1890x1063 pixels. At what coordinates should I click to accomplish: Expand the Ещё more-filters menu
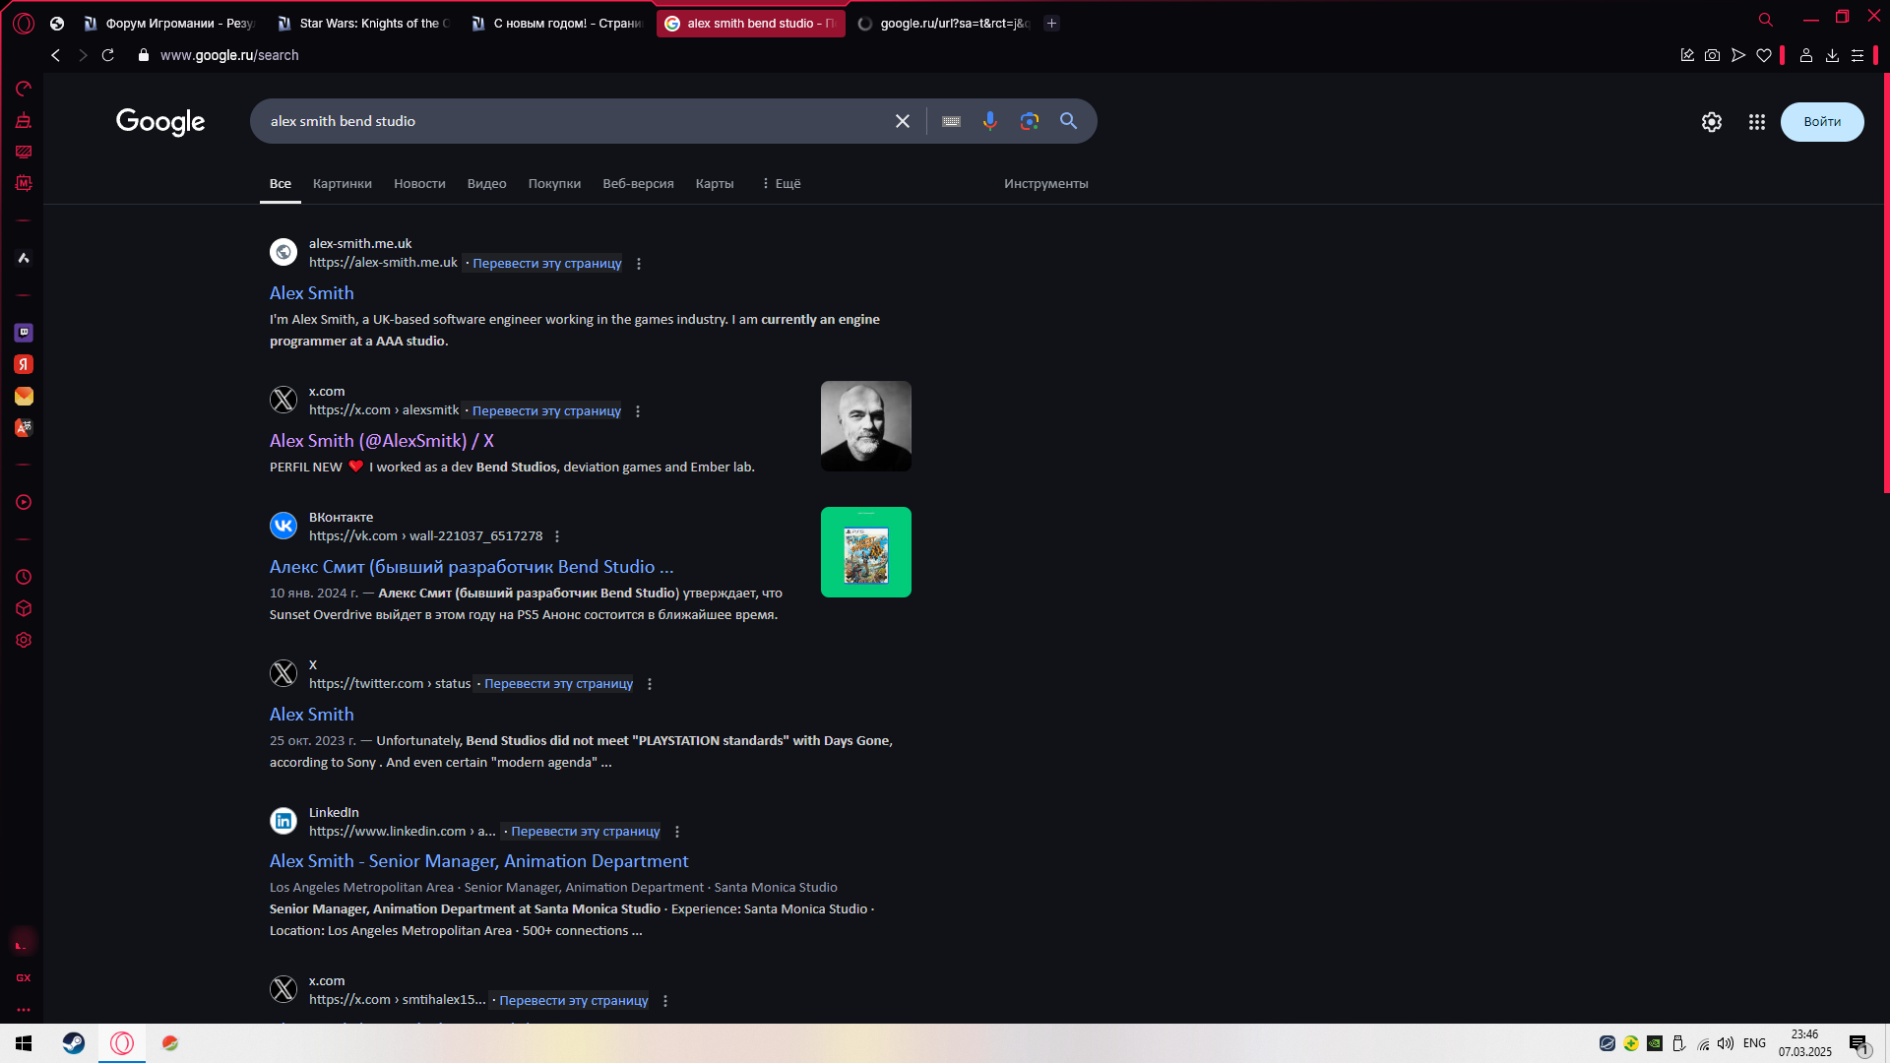pos(782,184)
